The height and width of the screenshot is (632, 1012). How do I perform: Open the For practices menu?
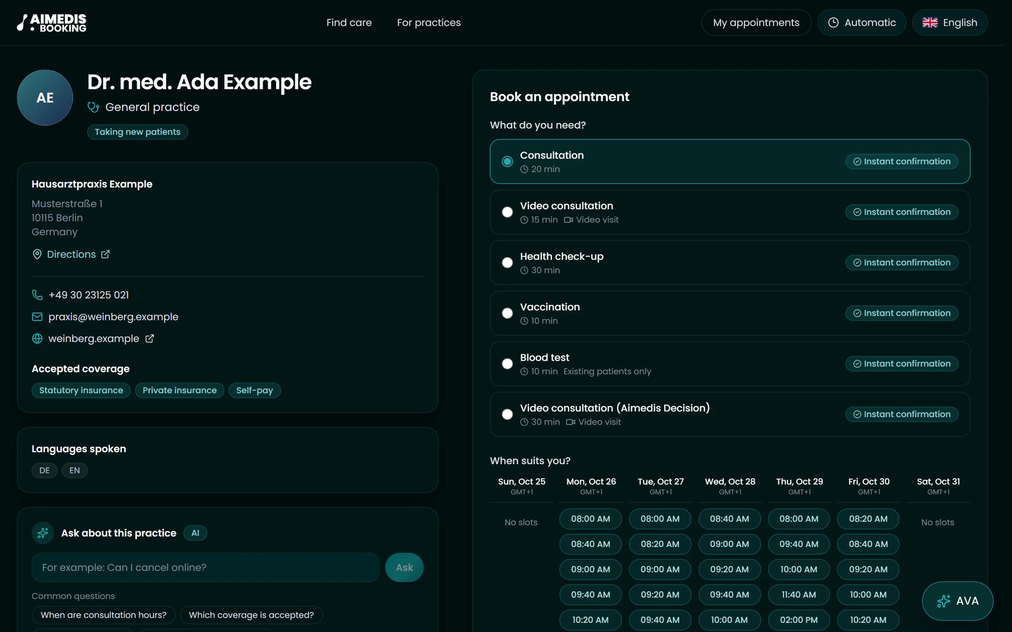[x=429, y=22]
